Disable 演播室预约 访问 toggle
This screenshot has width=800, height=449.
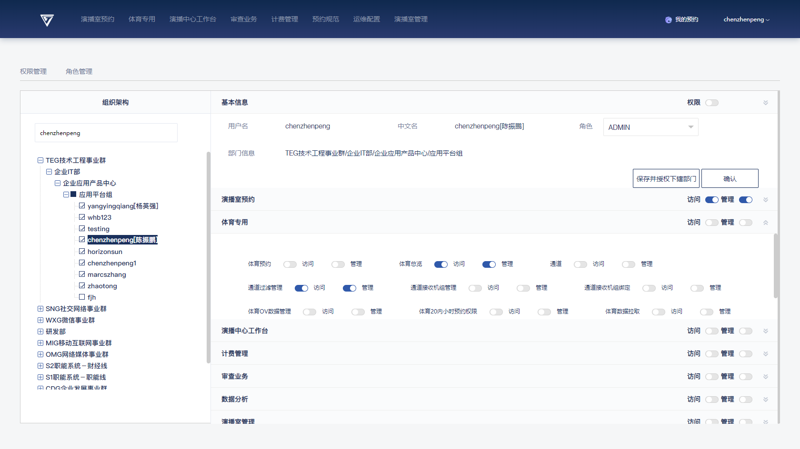coord(711,200)
